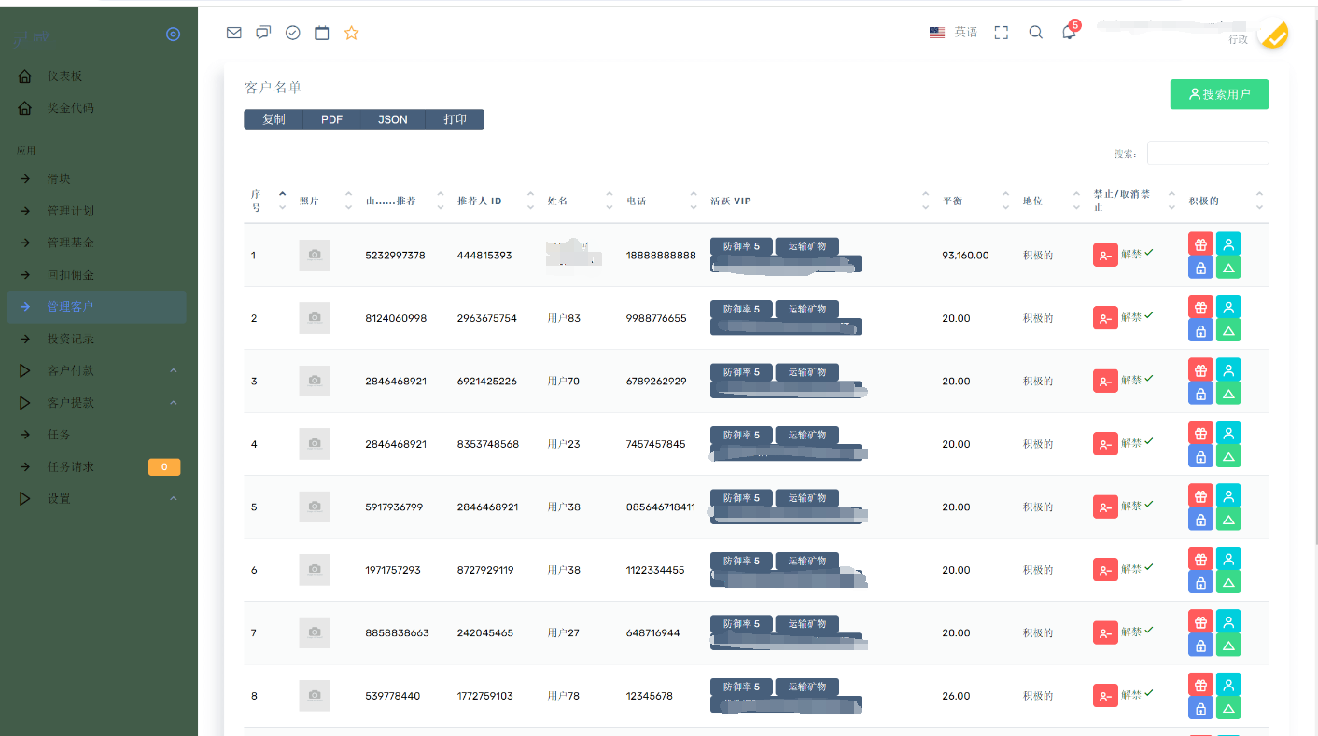The image size is (1318, 736).
Task: Click the green triangle icon for 用户27
Action: (x=1228, y=646)
